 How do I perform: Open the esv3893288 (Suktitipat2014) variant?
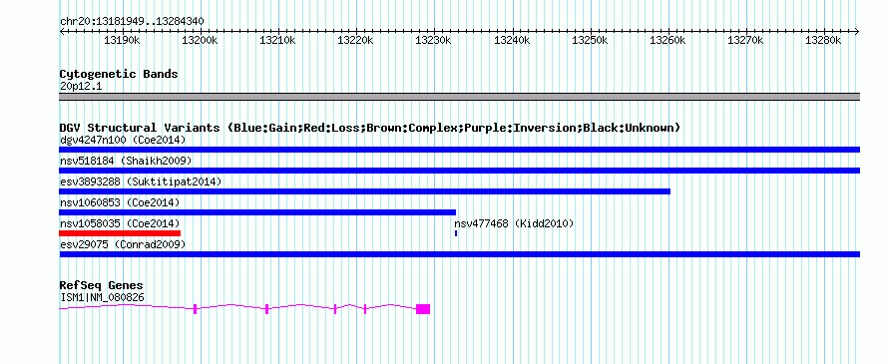tap(141, 182)
